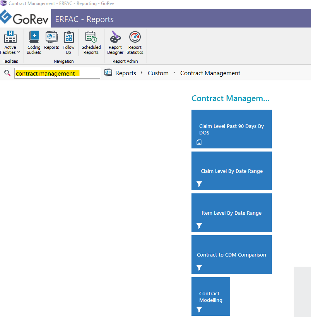Open Coding Buckets from the ribbon

click(x=34, y=43)
